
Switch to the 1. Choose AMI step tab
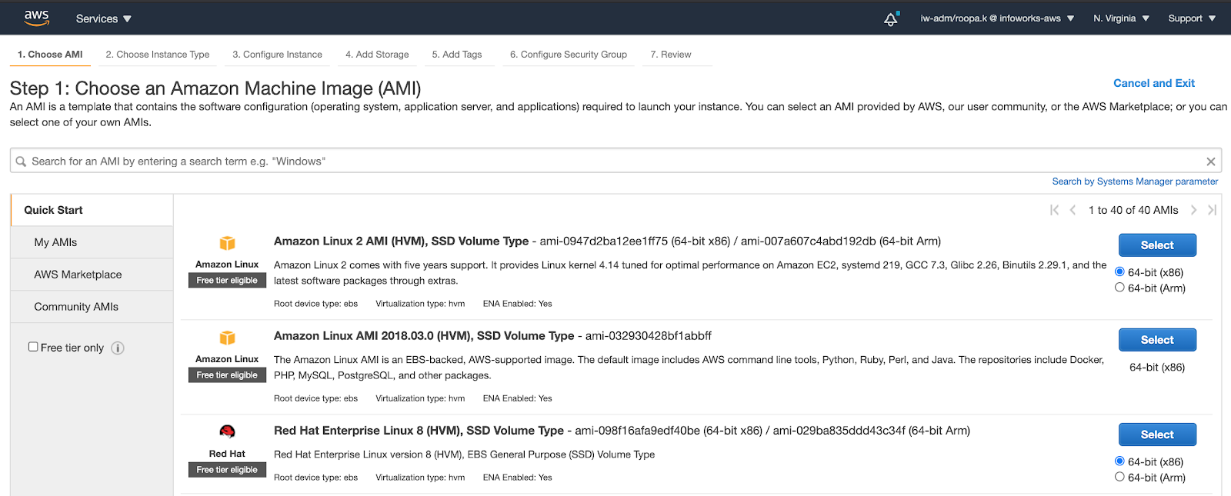pyautogui.click(x=50, y=55)
